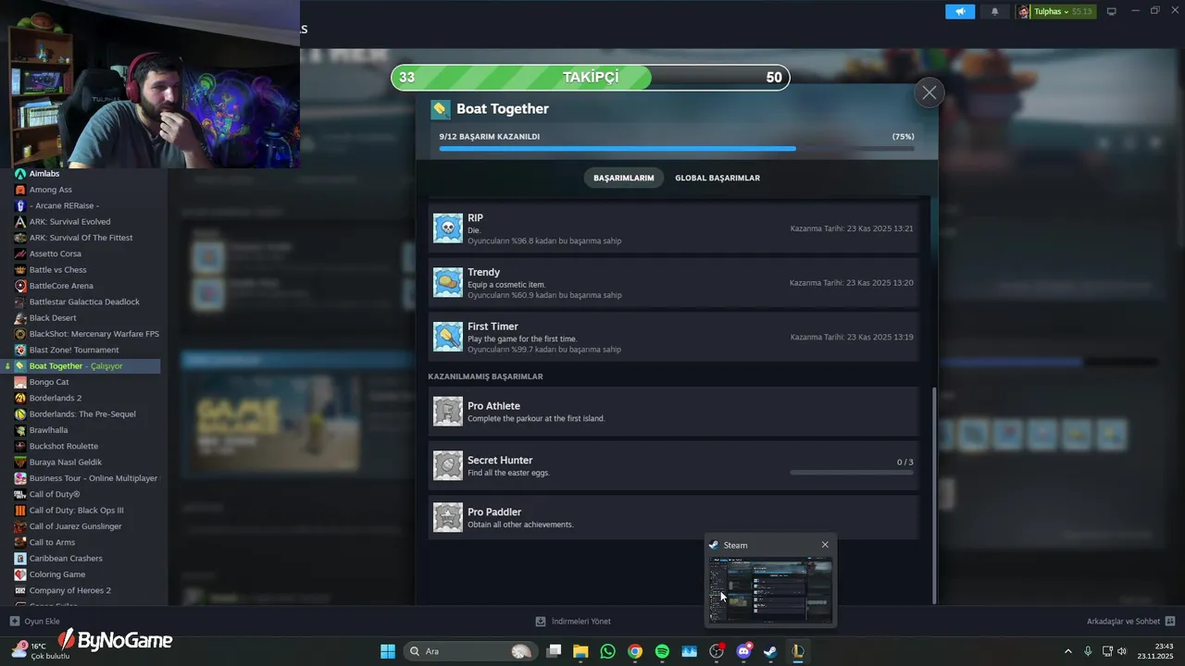Open the volume tray control
The width and height of the screenshot is (1185, 666).
(x=1122, y=651)
